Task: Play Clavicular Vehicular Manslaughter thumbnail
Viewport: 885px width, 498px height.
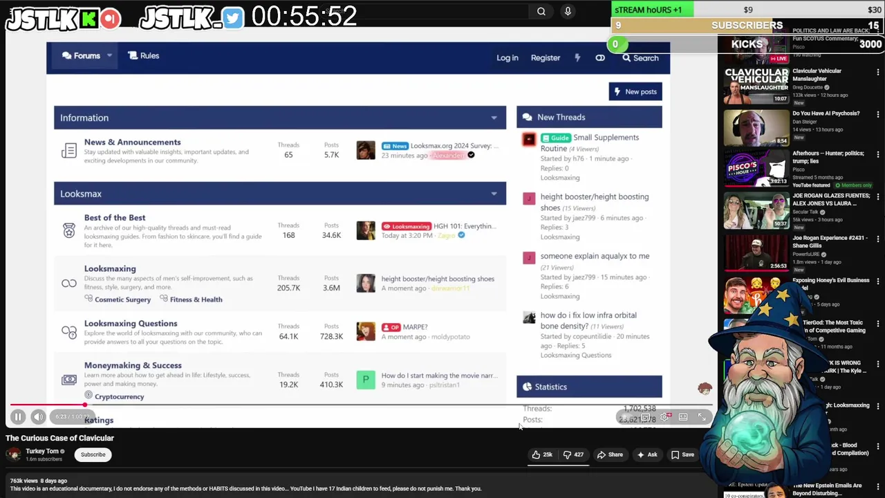Action: tap(756, 85)
